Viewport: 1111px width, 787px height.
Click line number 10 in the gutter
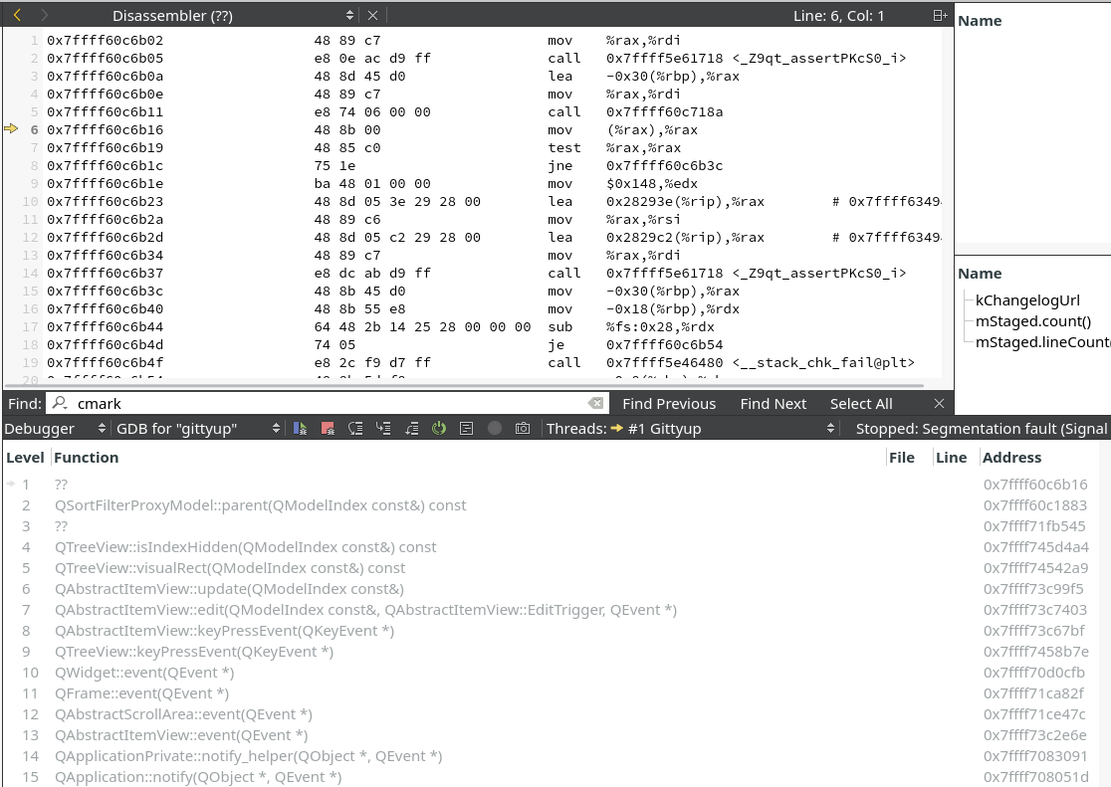[31, 202]
